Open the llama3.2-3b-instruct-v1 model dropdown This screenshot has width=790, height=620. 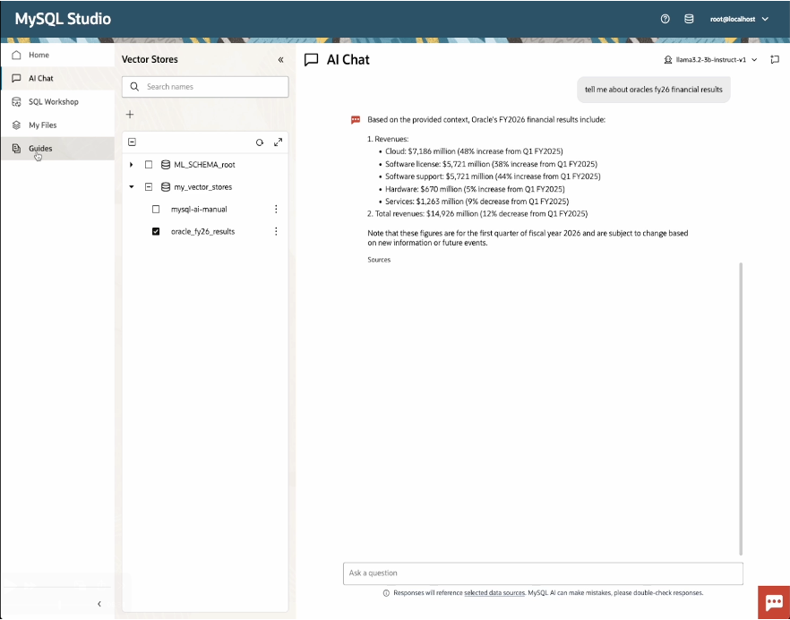(x=710, y=59)
